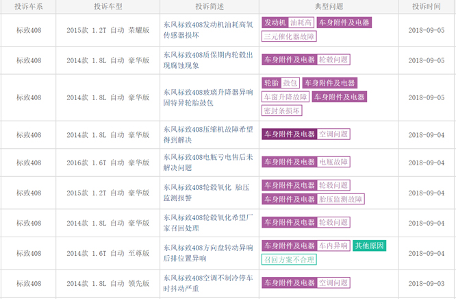Viewport: 456px width, 299px height.
Task: Open complaint about 发动机油耗高氧传感器损坏
Action: (208, 30)
